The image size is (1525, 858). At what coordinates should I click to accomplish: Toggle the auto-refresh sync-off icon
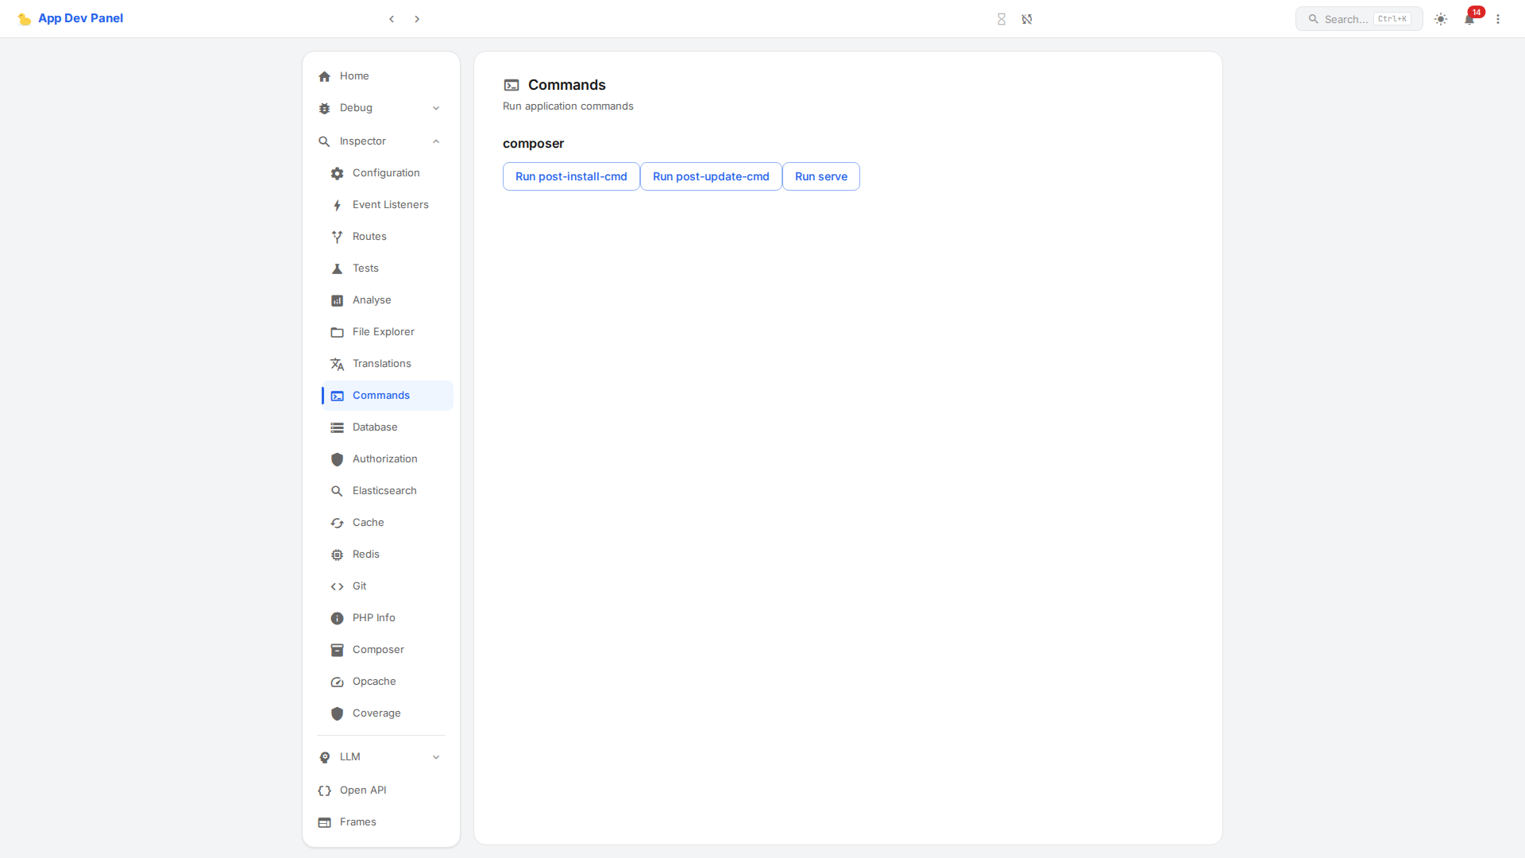click(1027, 19)
